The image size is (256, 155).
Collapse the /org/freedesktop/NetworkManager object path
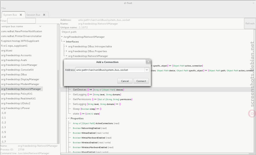click(x=62, y=37)
